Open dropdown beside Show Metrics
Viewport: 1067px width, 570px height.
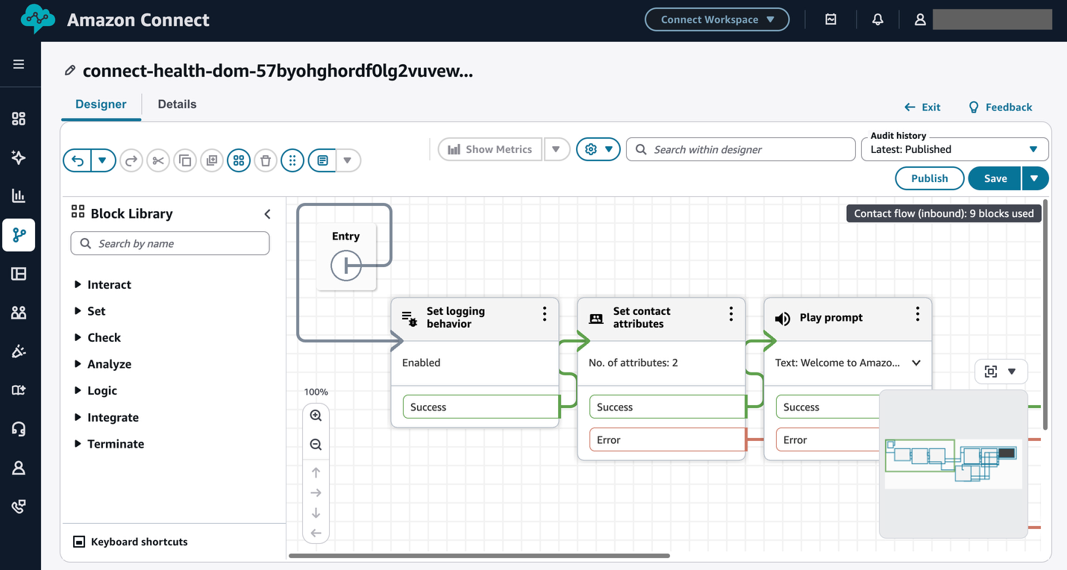pos(557,149)
